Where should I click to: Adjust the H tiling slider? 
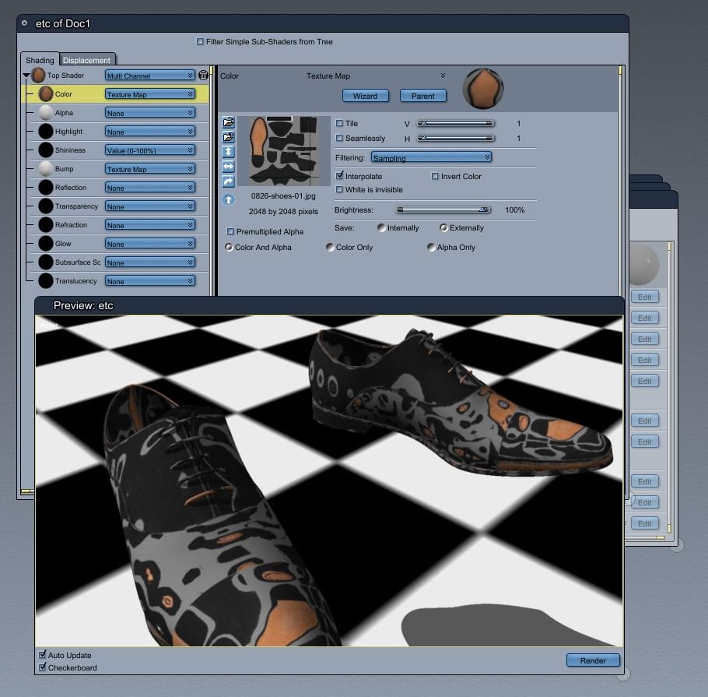point(455,138)
